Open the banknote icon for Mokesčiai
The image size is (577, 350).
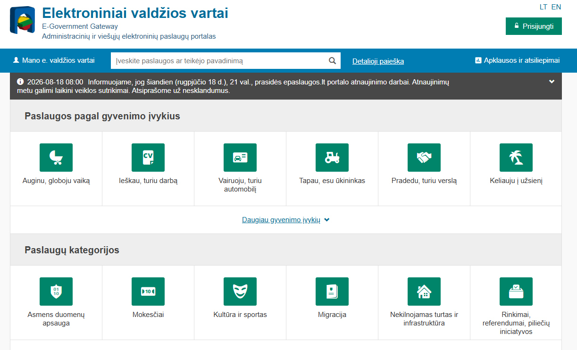148,292
